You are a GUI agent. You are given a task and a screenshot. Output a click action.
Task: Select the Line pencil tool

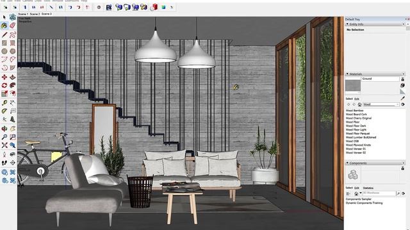[x=4, y=34]
